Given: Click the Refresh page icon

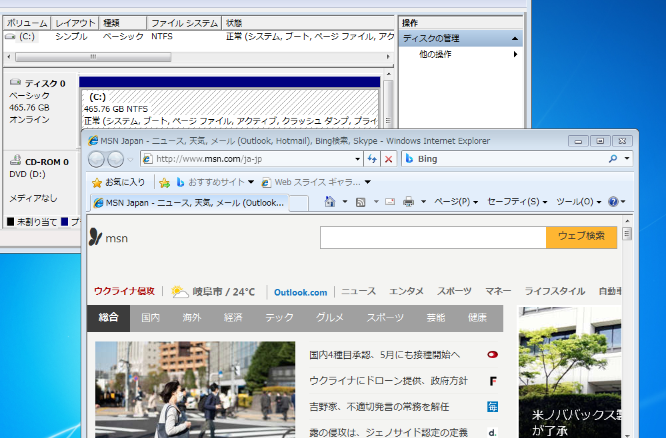Looking at the screenshot, I should [x=372, y=159].
